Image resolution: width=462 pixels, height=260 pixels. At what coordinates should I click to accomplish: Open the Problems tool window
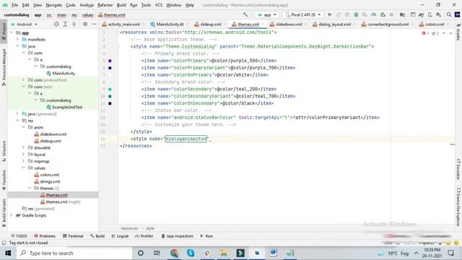(45, 236)
